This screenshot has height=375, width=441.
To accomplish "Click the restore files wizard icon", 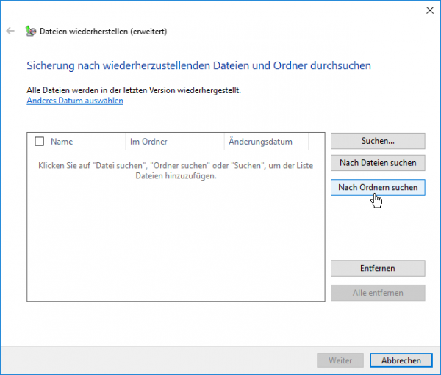I will coord(29,32).
